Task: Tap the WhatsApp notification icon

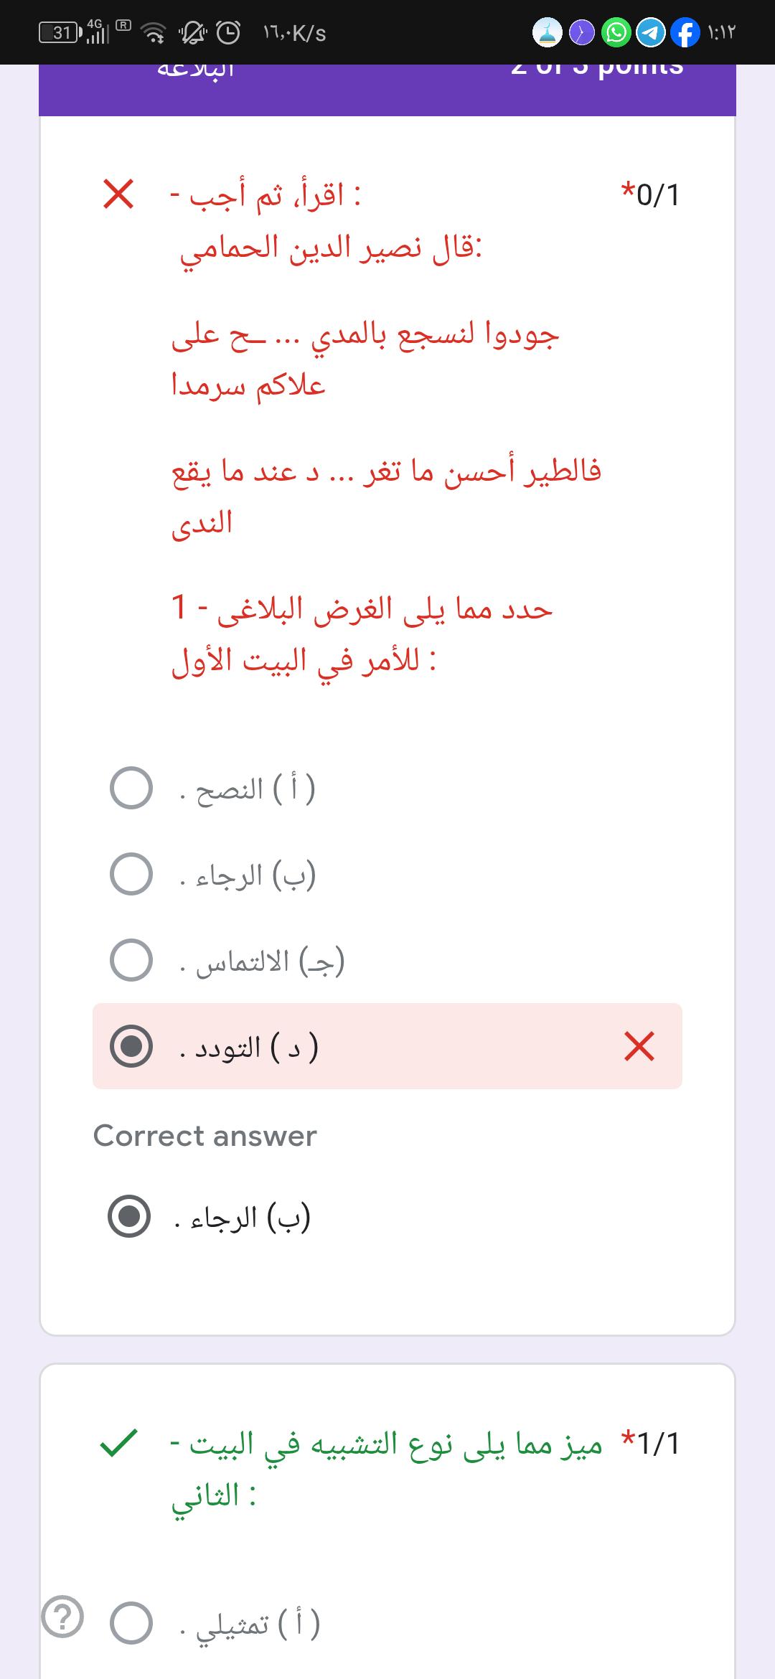Action: pos(616,33)
